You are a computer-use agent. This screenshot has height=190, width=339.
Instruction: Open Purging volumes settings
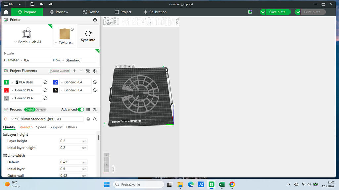pos(60,71)
